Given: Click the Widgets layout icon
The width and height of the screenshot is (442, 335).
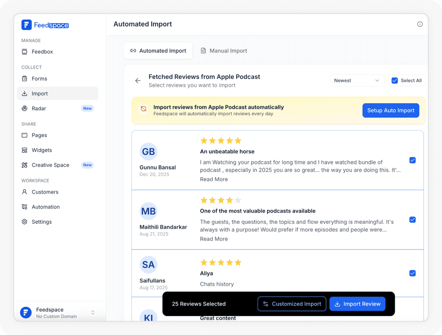Looking at the screenshot, I should (x=25, y=150).
